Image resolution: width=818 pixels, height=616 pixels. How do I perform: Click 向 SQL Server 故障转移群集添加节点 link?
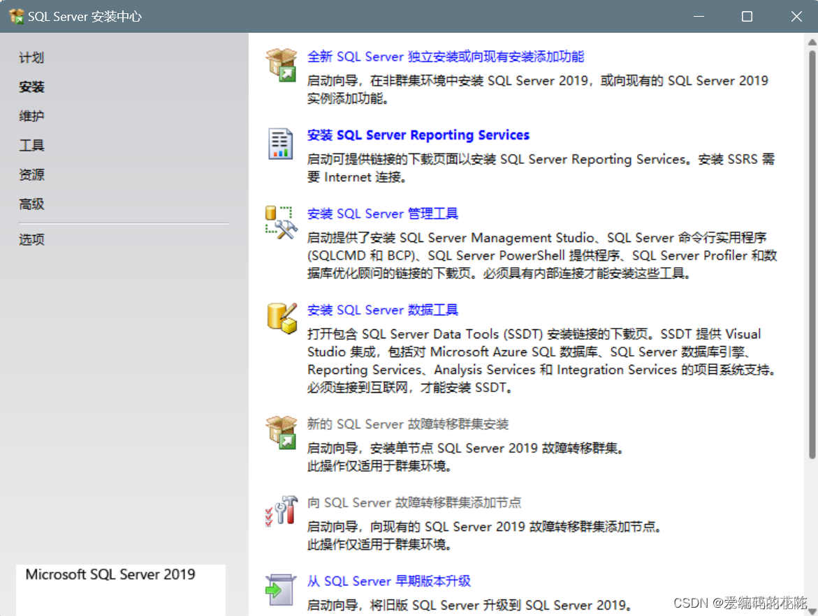(x=414, y=503)
